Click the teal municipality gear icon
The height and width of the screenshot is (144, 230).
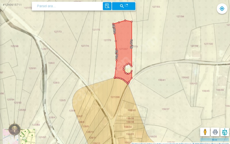pos(225,132)
